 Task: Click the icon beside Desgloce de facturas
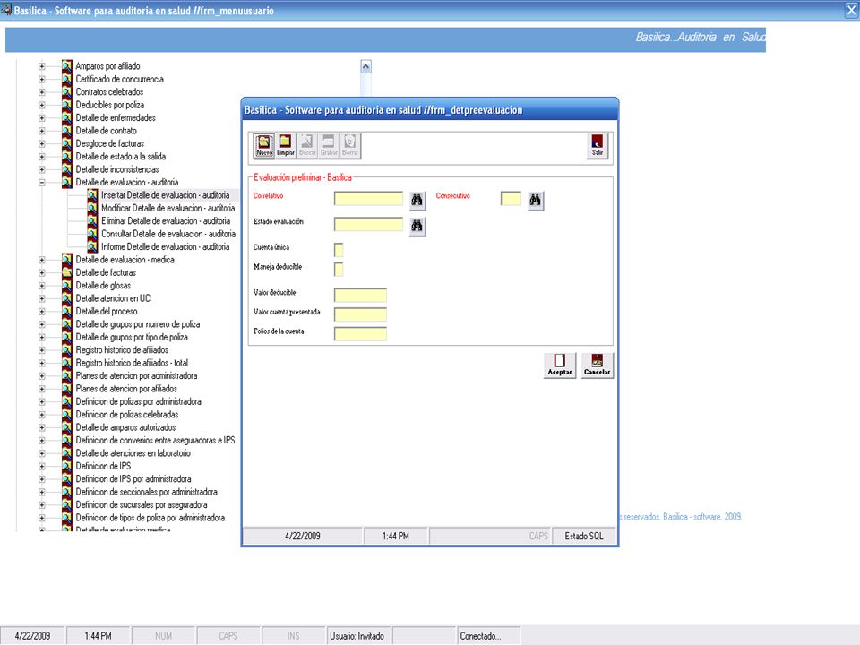coord(67,143)
